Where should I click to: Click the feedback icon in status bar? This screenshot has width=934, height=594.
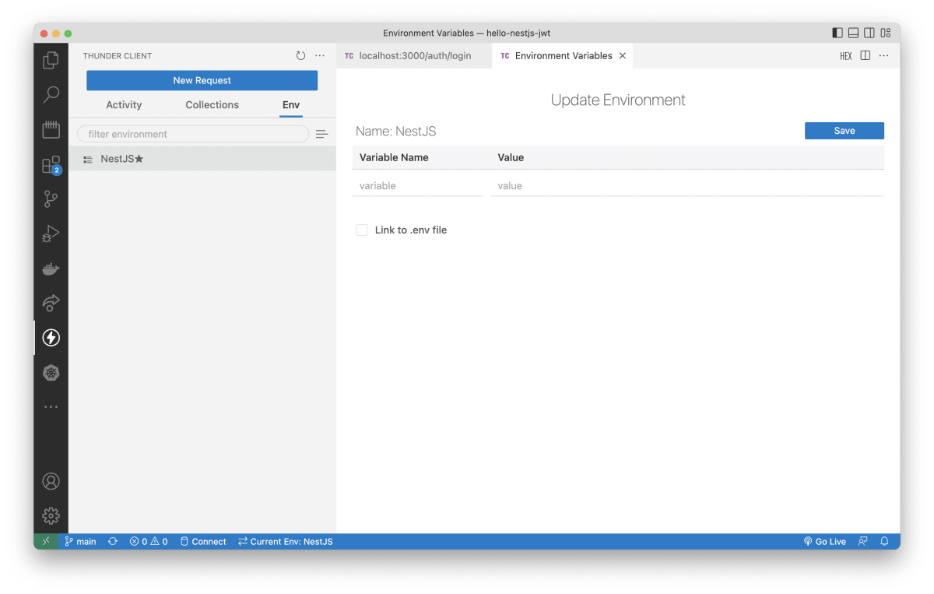pos(862,541)
